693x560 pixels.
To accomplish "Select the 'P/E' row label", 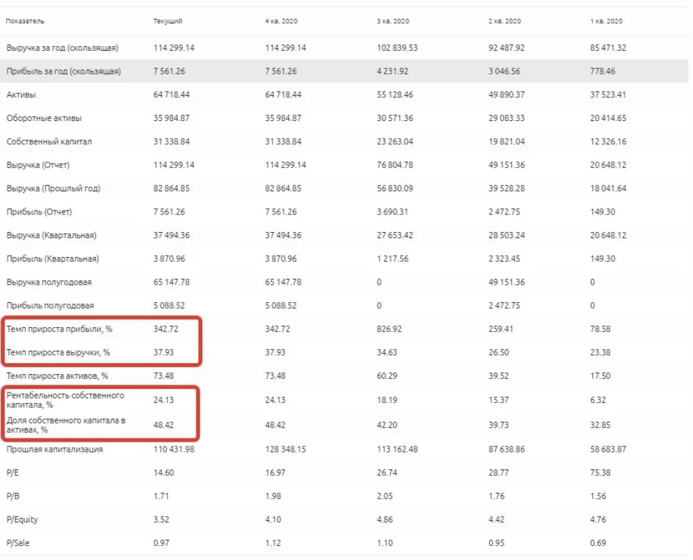I will [12, 473].
